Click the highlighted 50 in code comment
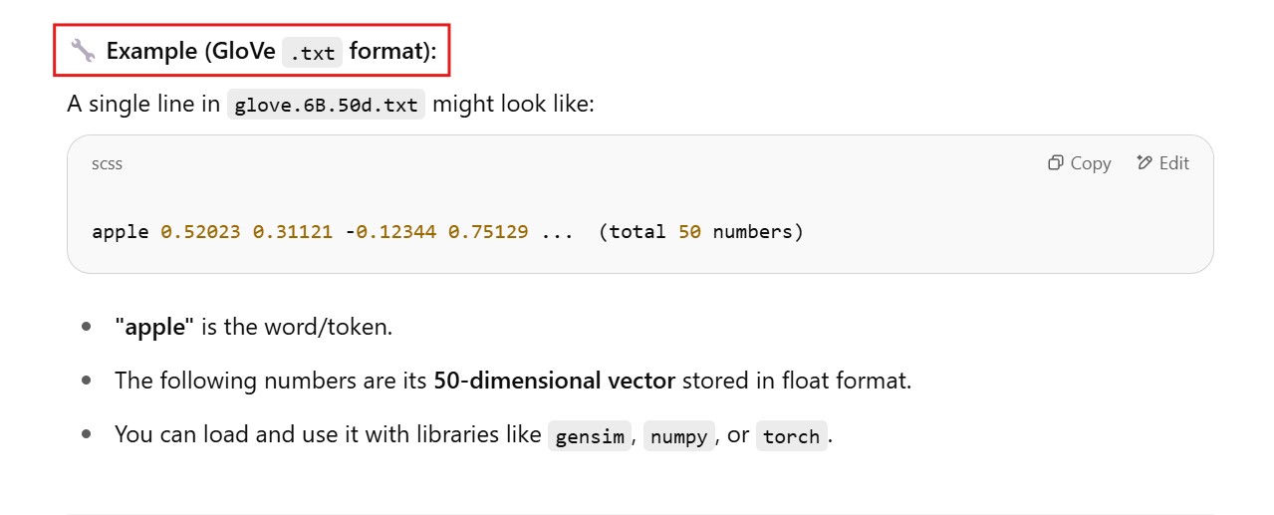Image resolution: width=1274 pixels, height=515 pixels. (689, 232)
